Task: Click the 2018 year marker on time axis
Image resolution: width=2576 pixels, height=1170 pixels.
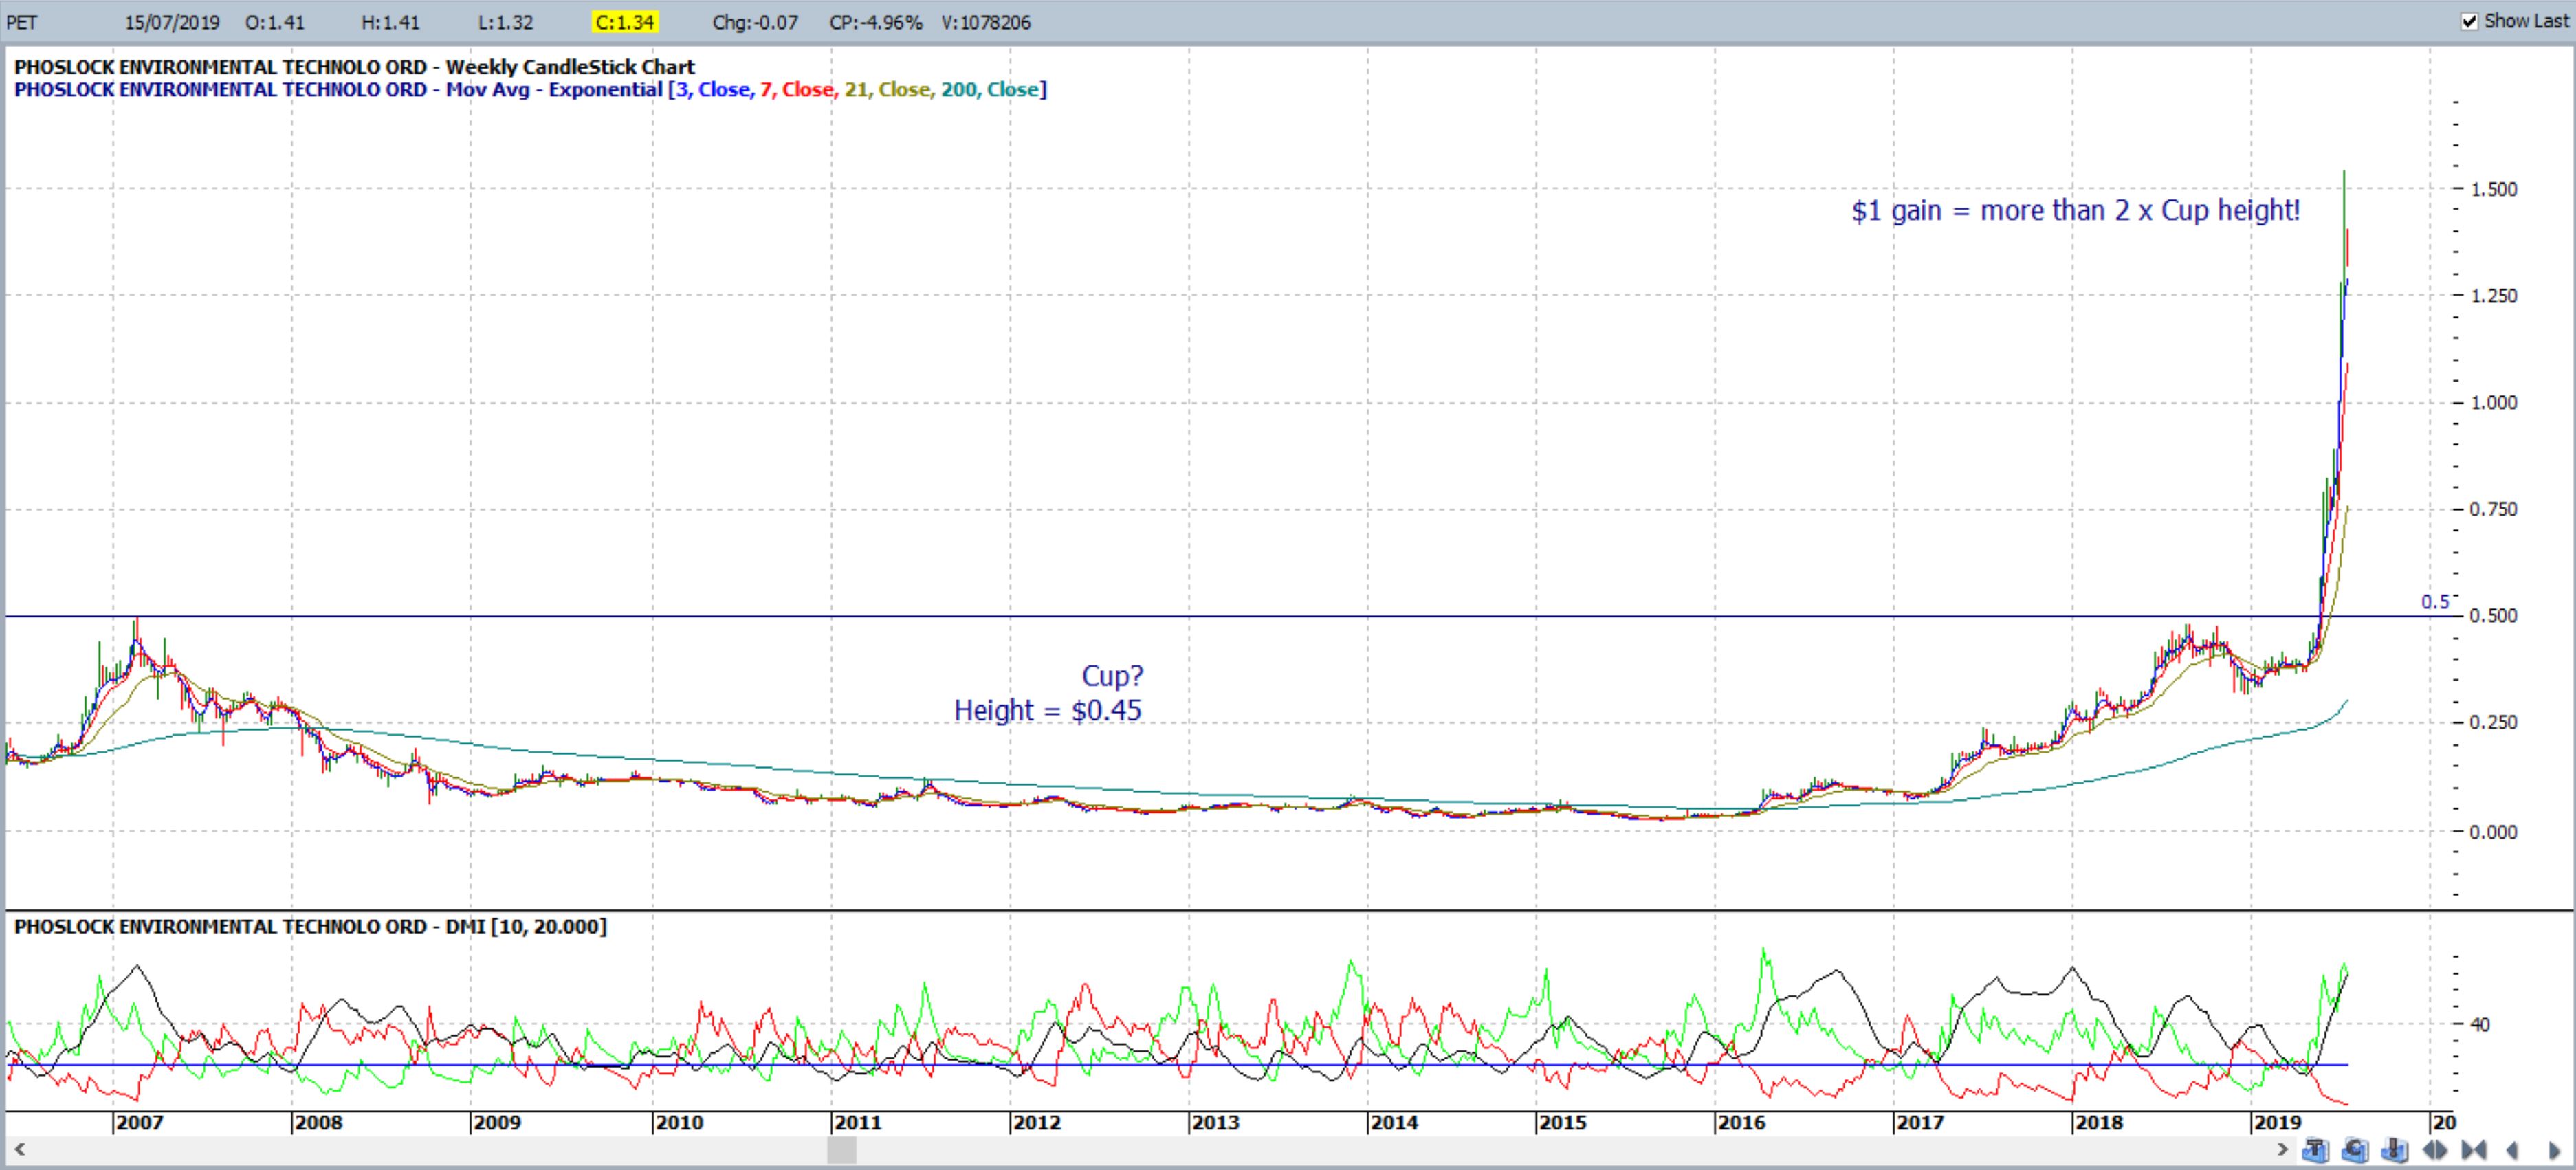Action: click(x=2099, y=1123)
